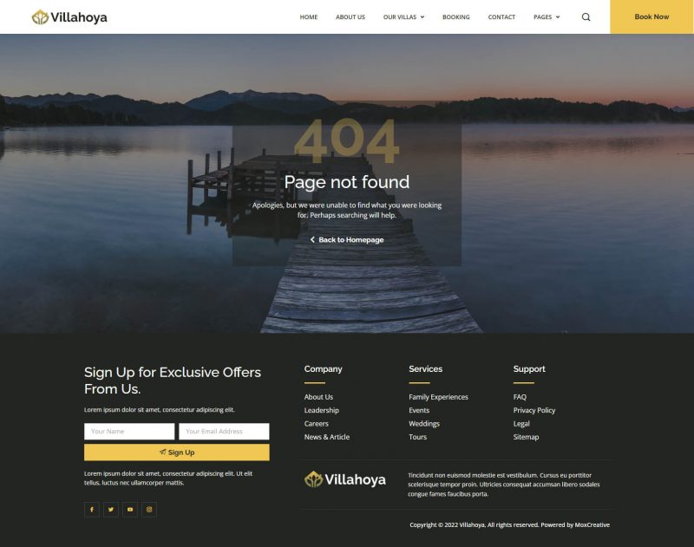Focus the Your Name input field
Screen dimensions: 694x547
point(129,431)
